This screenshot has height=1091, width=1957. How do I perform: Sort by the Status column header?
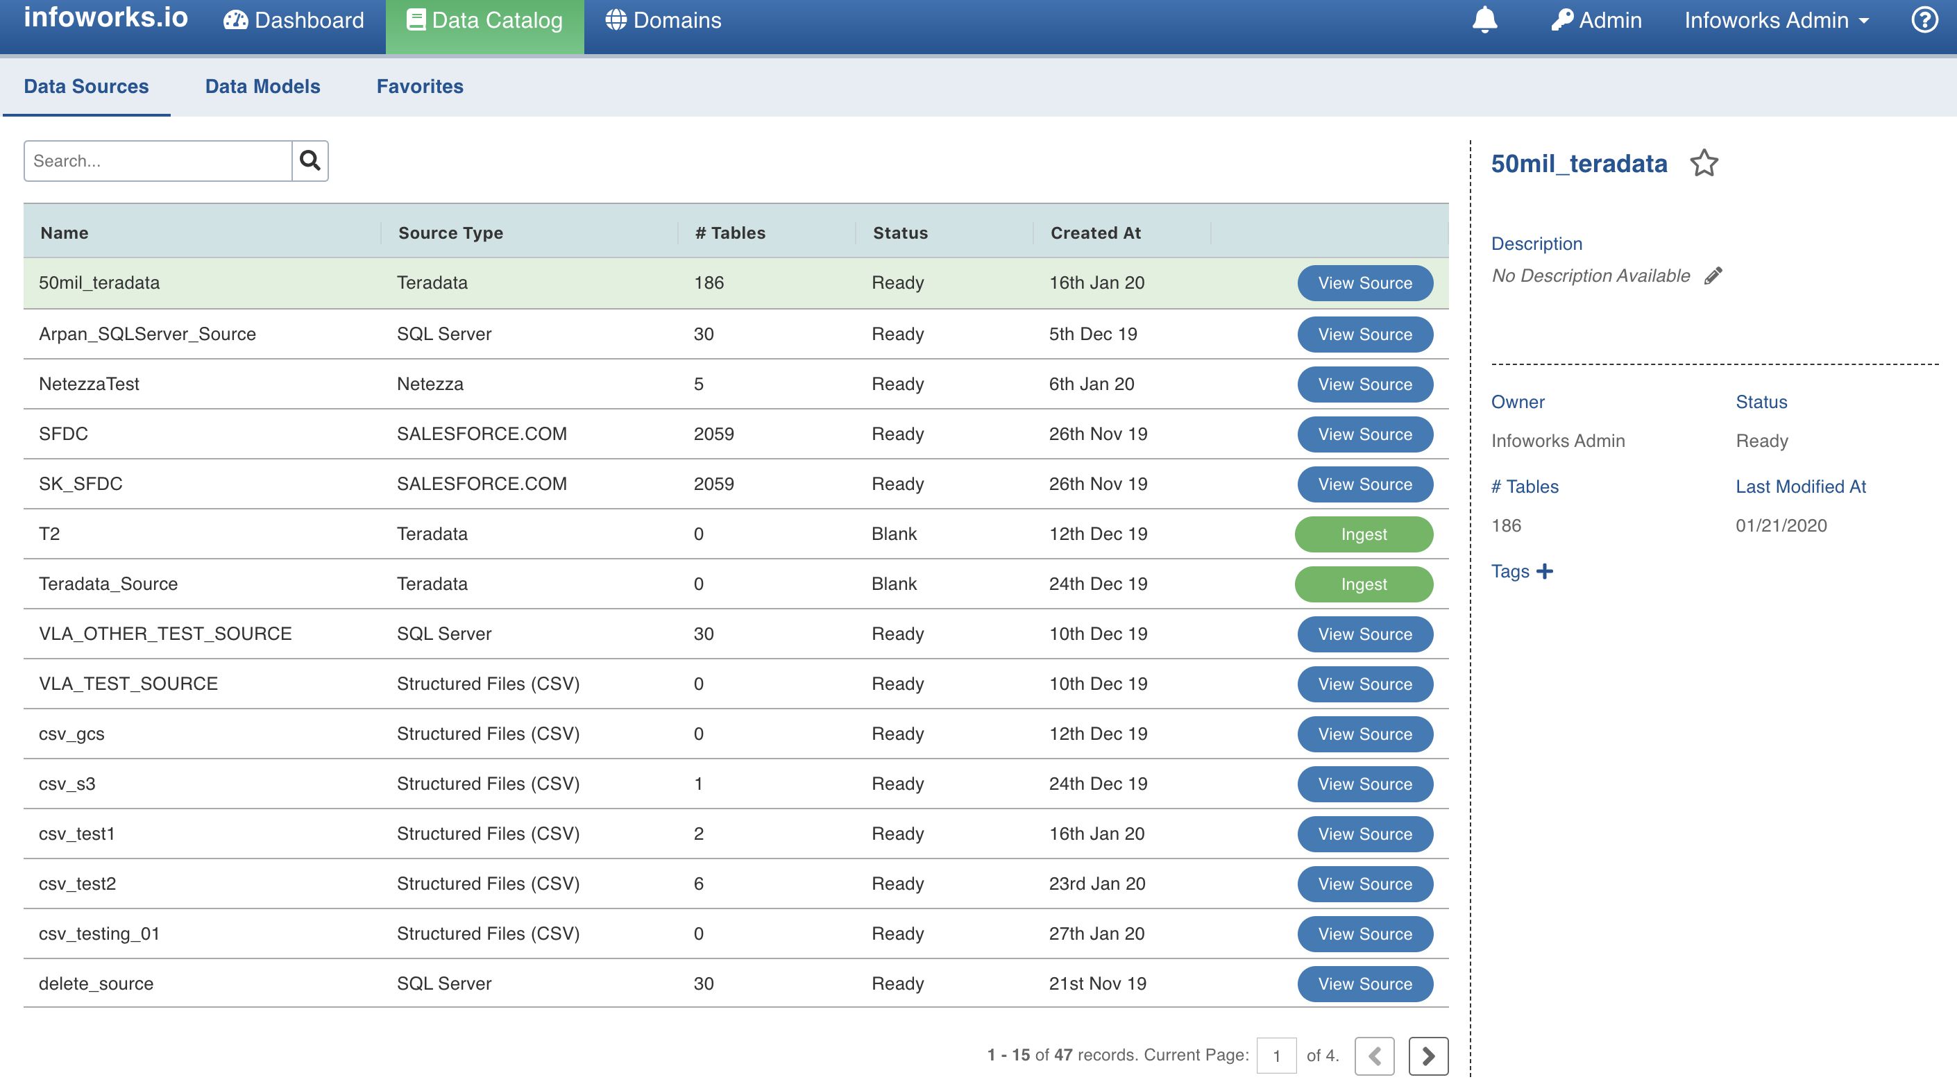[900, 232]
